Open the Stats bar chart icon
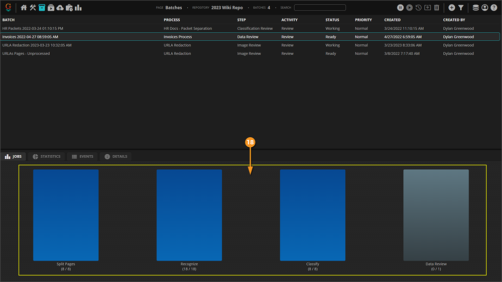The image size is (502, 282). [x=78, y=8]
